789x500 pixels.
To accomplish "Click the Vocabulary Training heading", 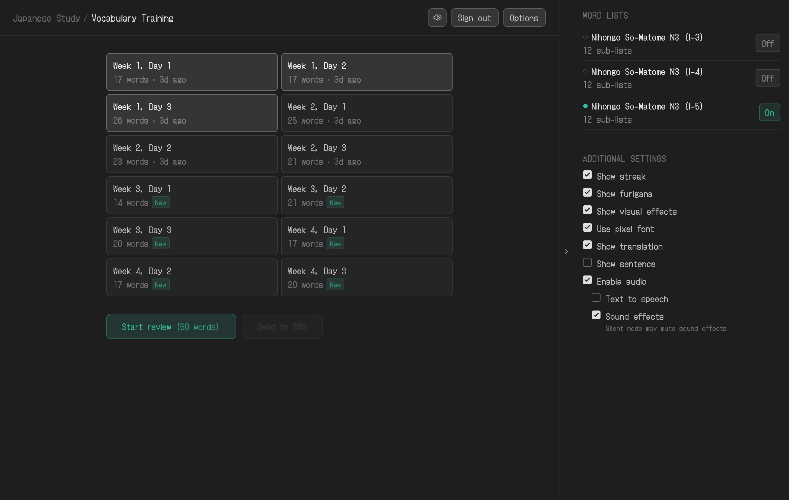I will 132,18.
